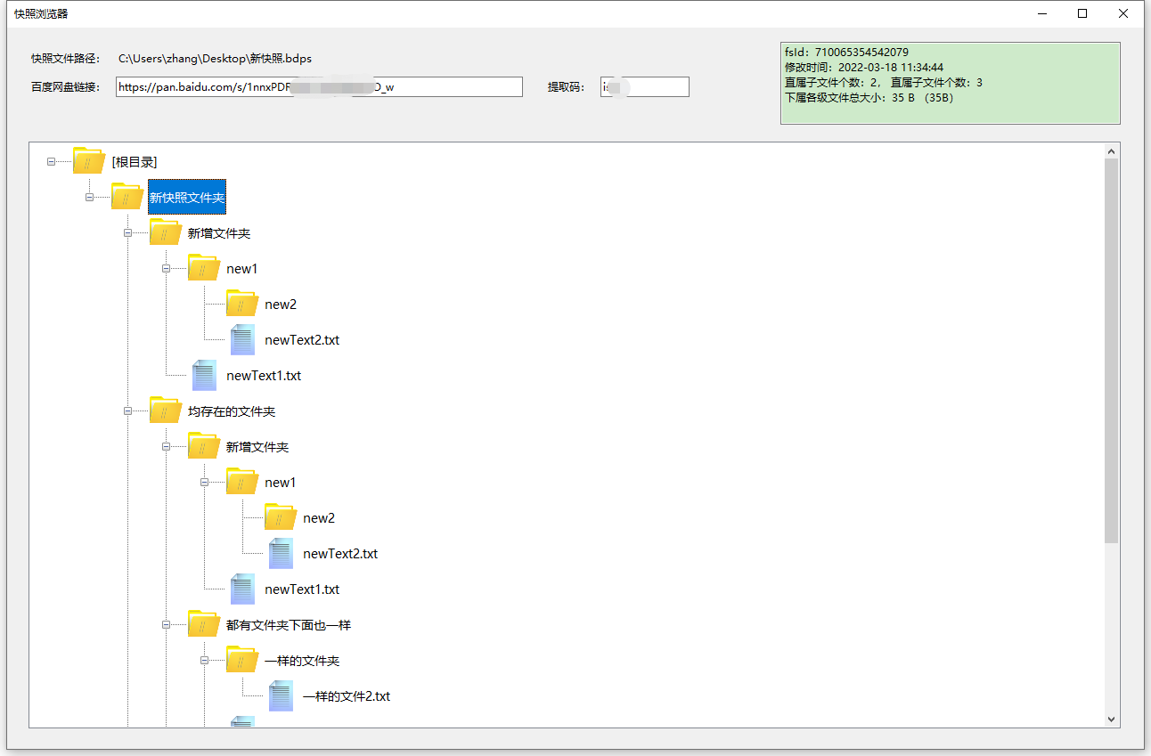Click new1 folder icon within the 均存在的文件夹 branch

(x=241, y=482)
